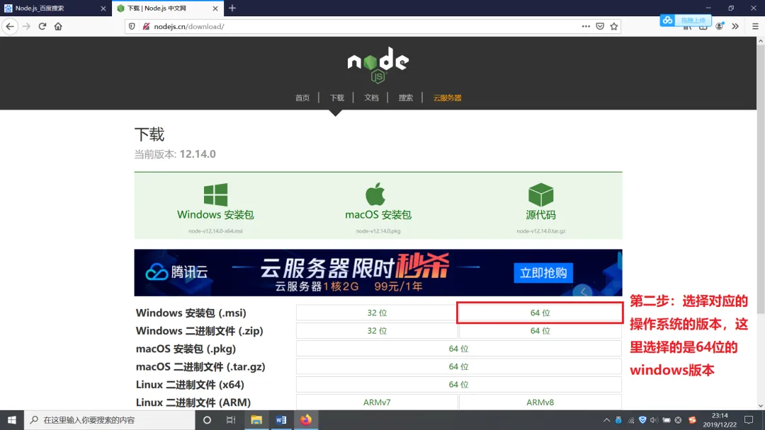This screenshot has width=765, height=430.
Task: Select 32 位 Windows .zip binary
Action: pyautogui.click(x=377, y=331)
